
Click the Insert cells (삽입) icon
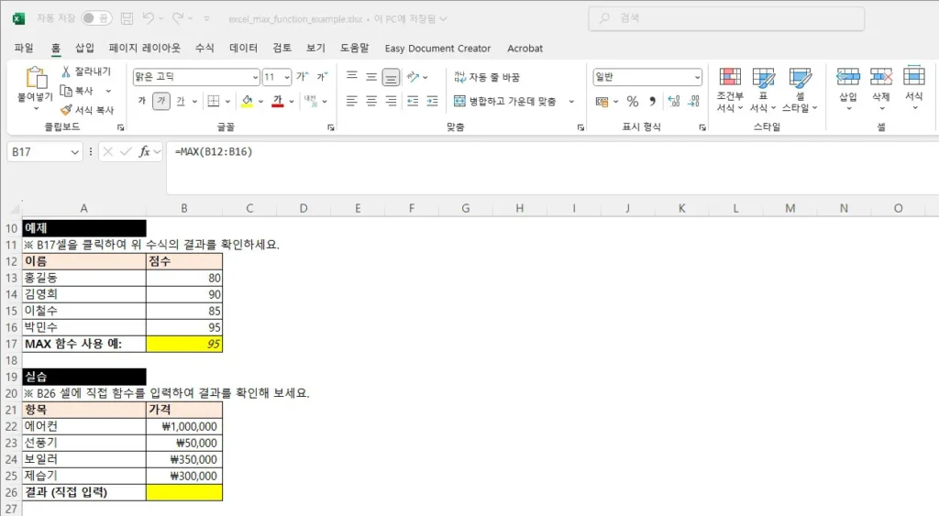click(848, 77)
